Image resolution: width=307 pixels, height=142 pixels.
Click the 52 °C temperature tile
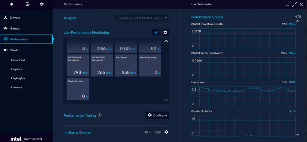point(150,46)
